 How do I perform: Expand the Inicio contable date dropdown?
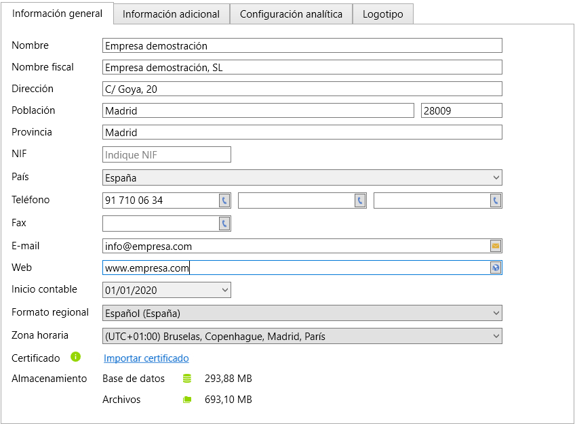(x=225, y=290)
